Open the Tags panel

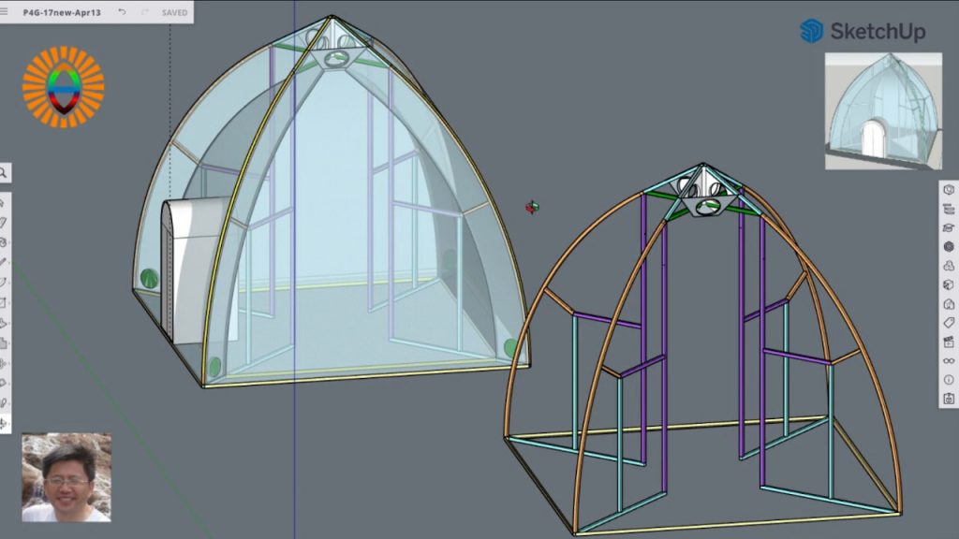949,323
